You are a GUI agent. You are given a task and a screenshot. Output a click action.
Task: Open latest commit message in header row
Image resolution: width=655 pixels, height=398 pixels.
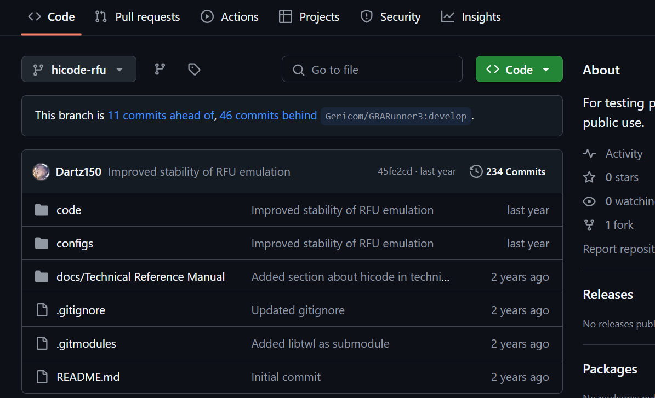point(199,172)
